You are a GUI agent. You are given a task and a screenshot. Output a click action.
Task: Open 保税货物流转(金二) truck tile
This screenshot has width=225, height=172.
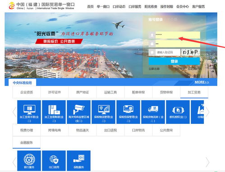(x=153, y=112)
